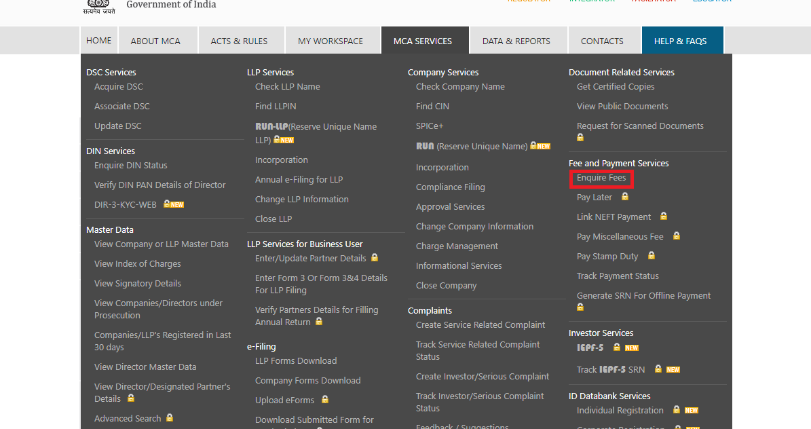Expand the ACTS & RULES menu
Screen dimensions: 811x429
coord(239,41)
